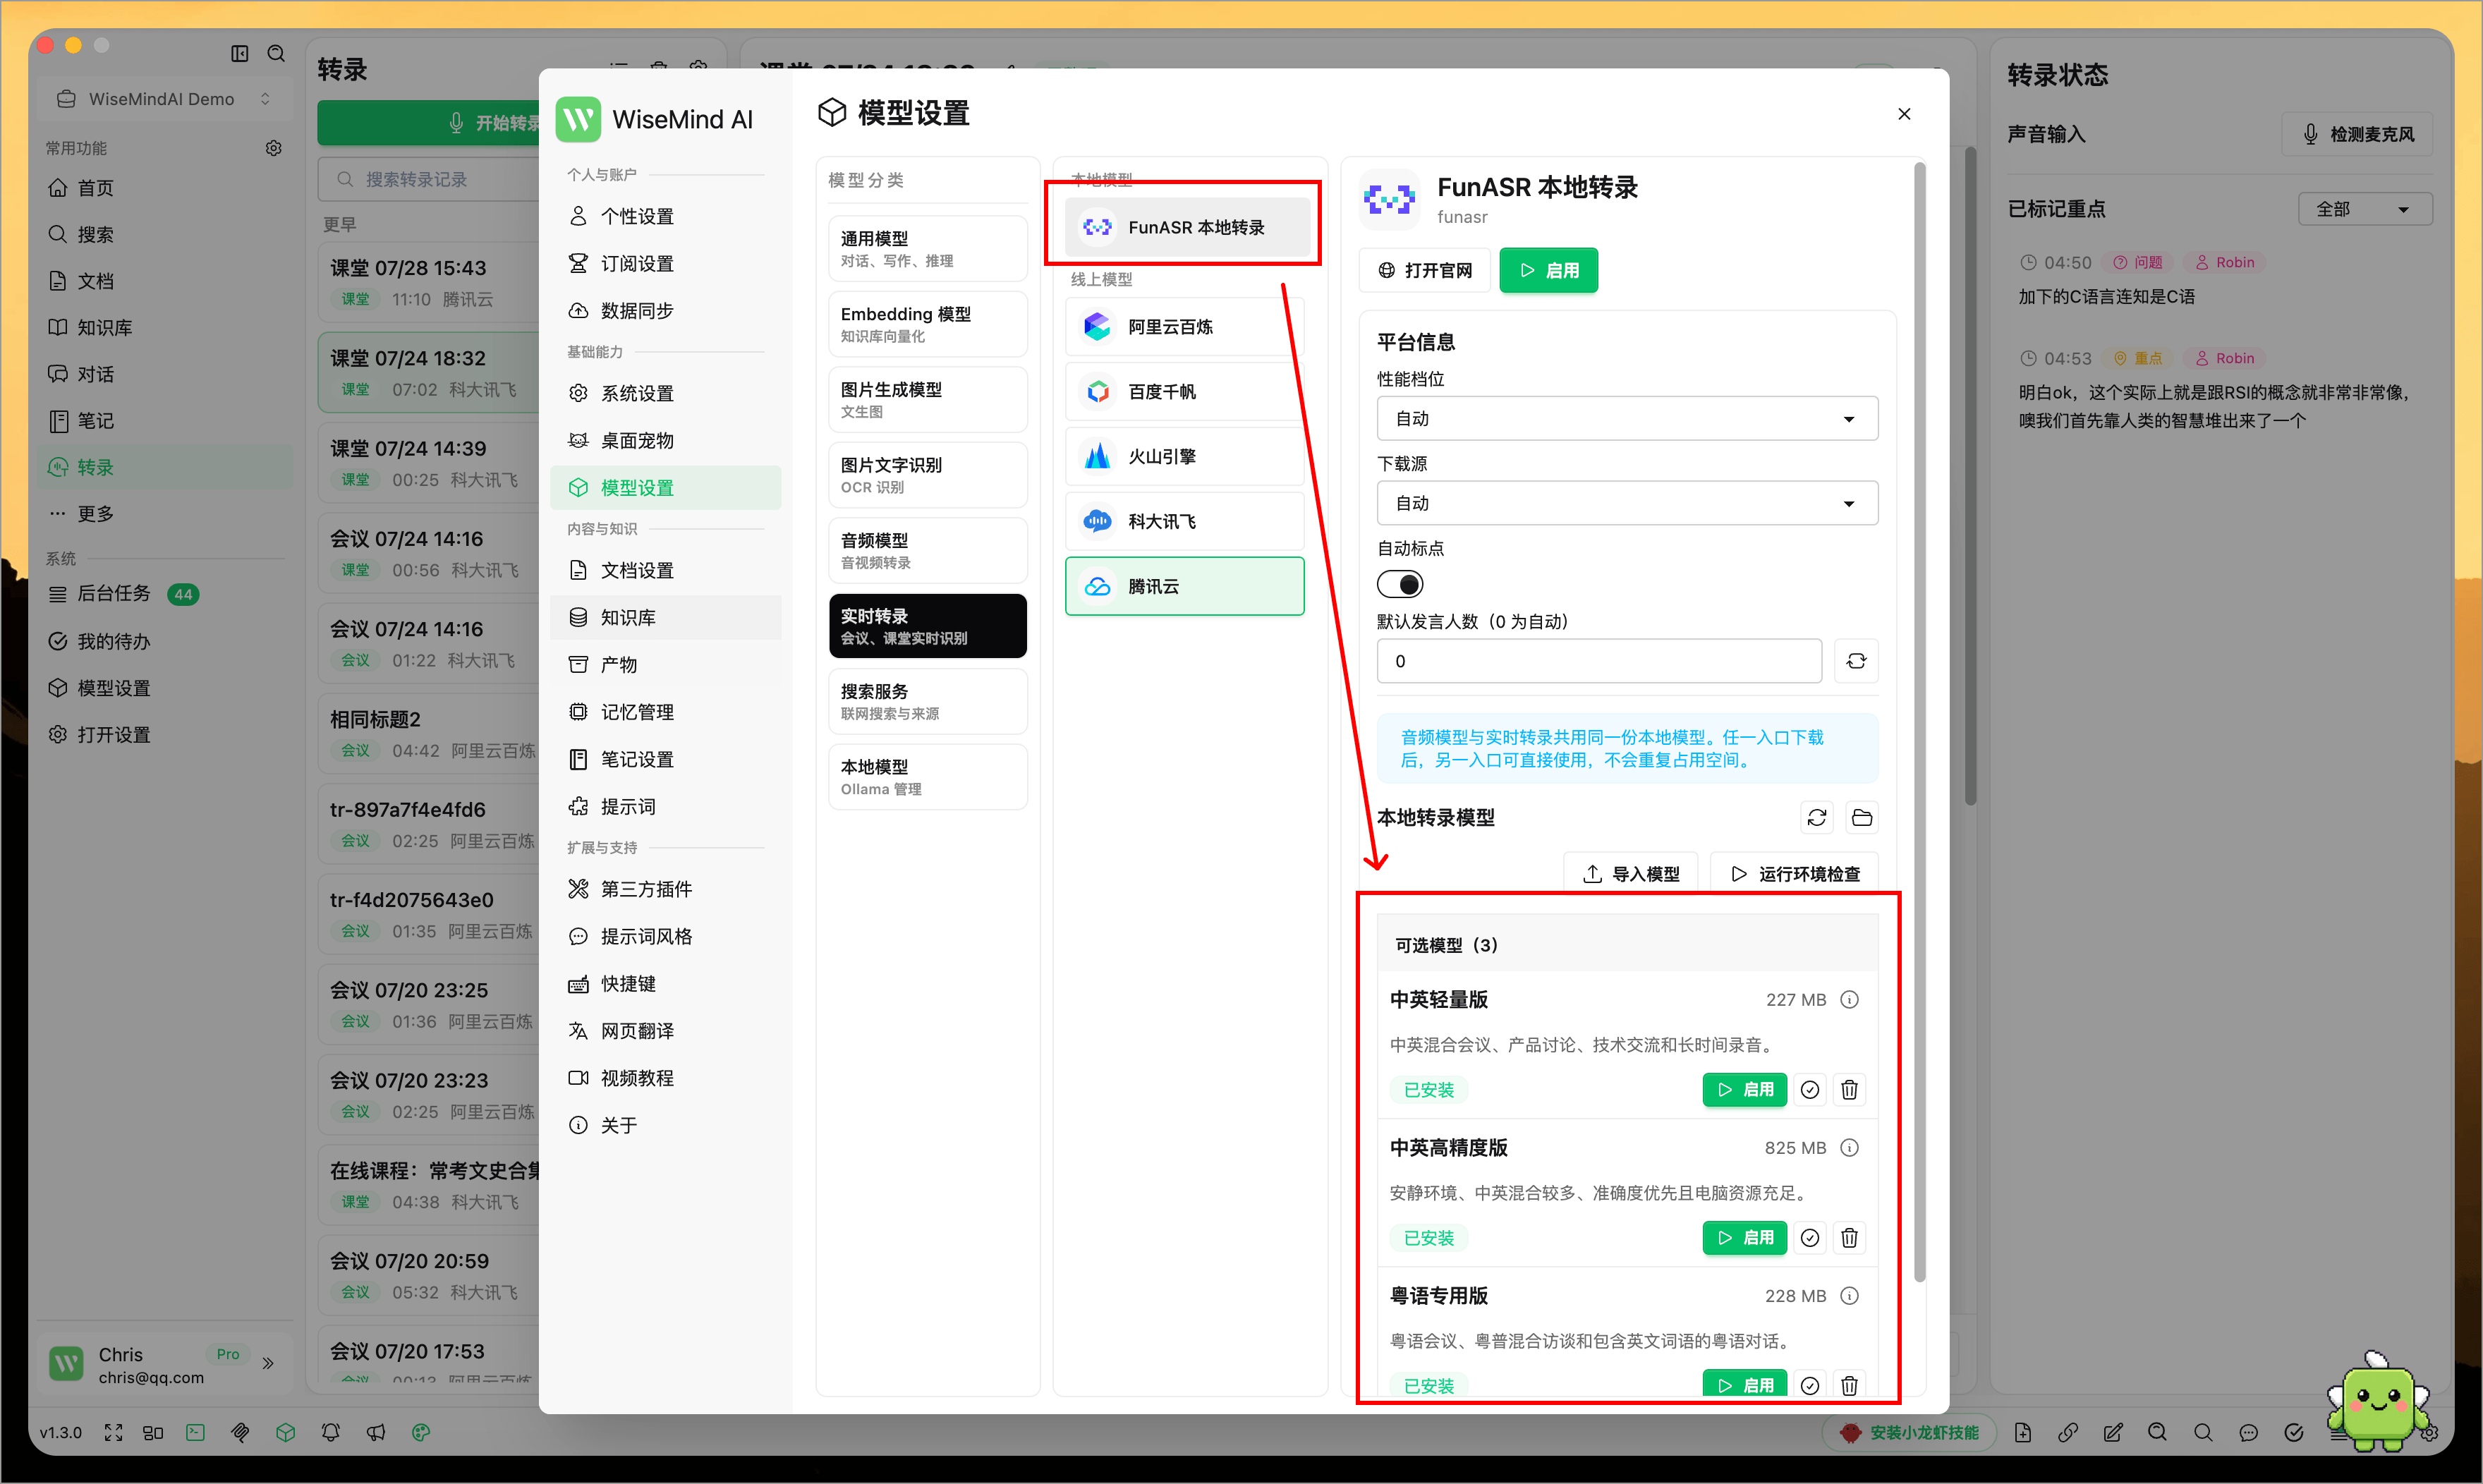Go to 记忆管理 in the settings menu
Viewport: 2483px width, 1484px height.
666,712
